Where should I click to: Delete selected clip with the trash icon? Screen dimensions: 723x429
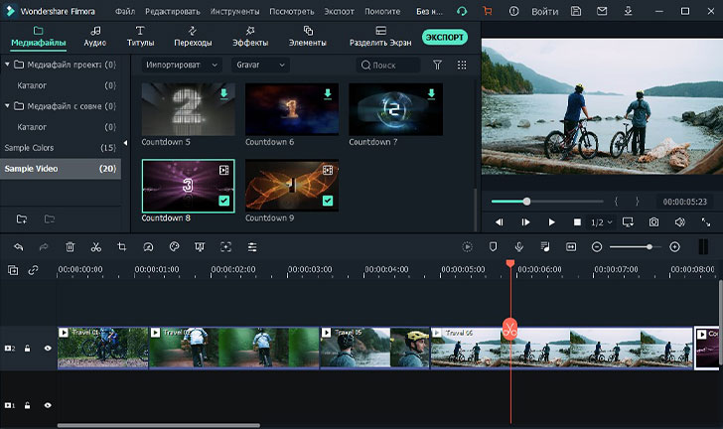coord(70,246)
